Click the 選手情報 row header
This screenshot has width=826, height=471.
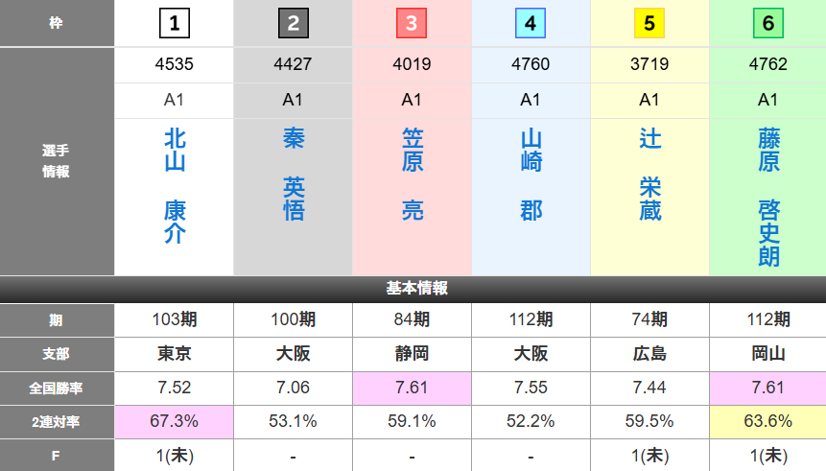(57, 161)
